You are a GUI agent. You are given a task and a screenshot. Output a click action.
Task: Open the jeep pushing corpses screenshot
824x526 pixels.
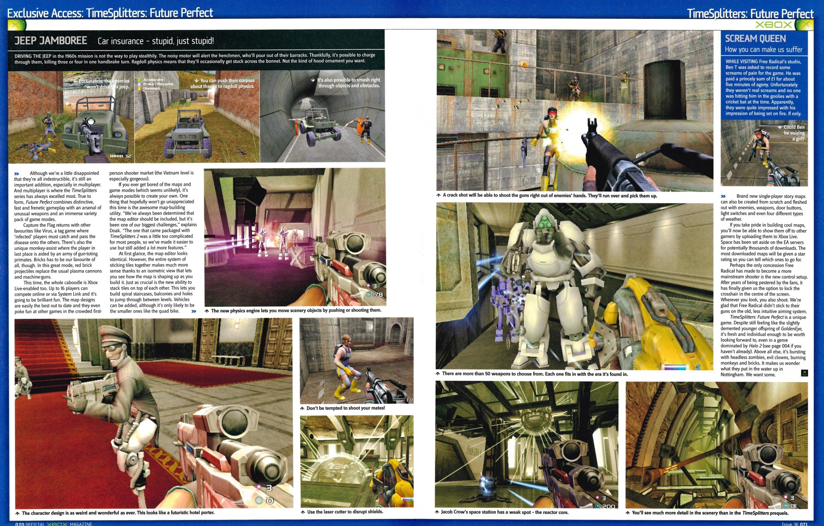point(197,117)
